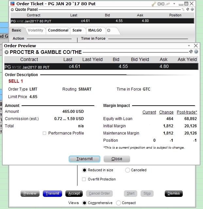This screenshot has height=209, width=203.
Task: Click the Position column header in Quote Panel
Action: click(x=175, y=15)
